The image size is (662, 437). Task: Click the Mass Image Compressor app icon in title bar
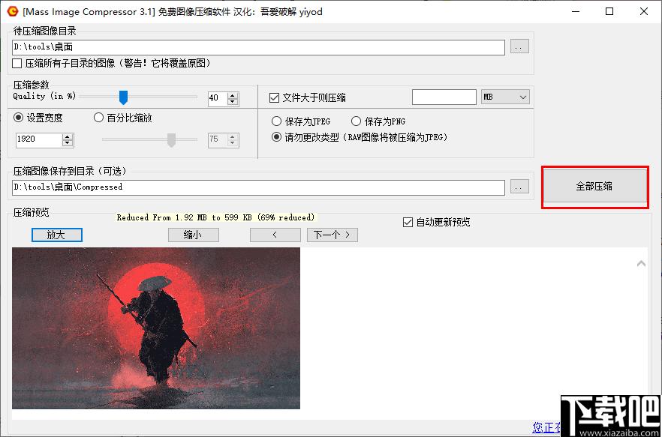(x=13, y=11)
